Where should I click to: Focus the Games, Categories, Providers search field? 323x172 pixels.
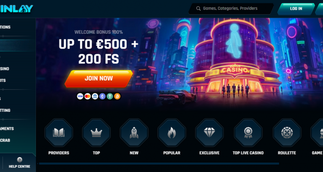click(231, 9)
